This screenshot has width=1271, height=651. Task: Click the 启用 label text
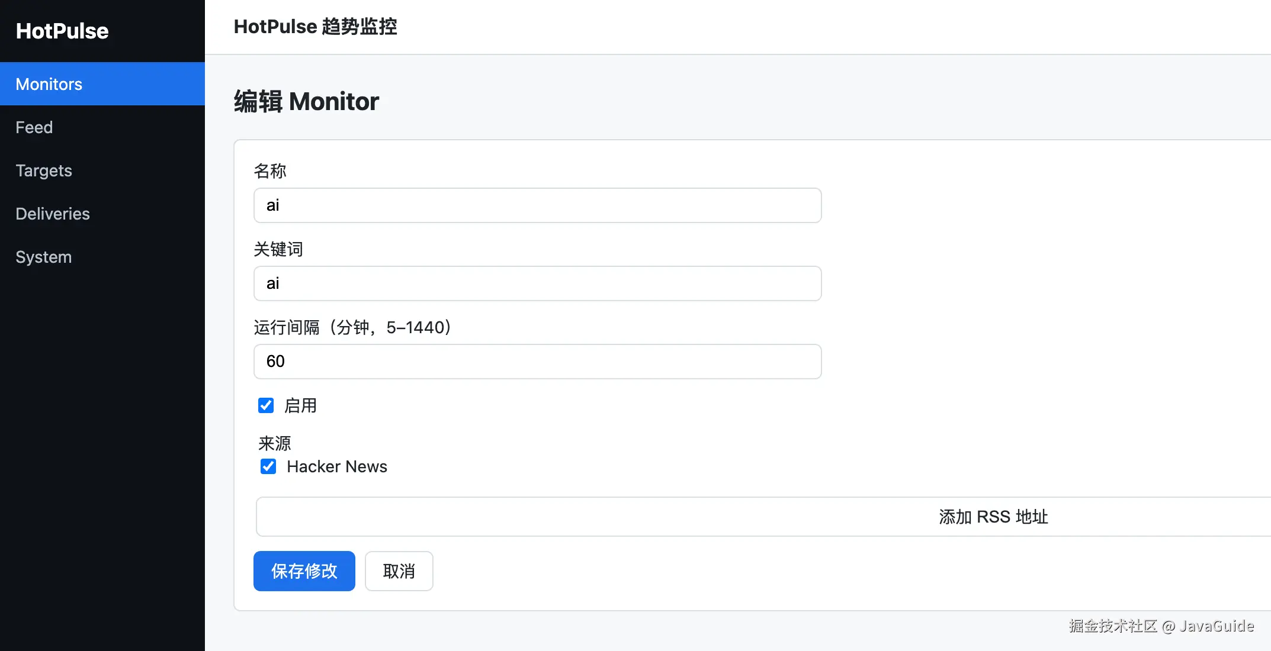tap(300, 405)
